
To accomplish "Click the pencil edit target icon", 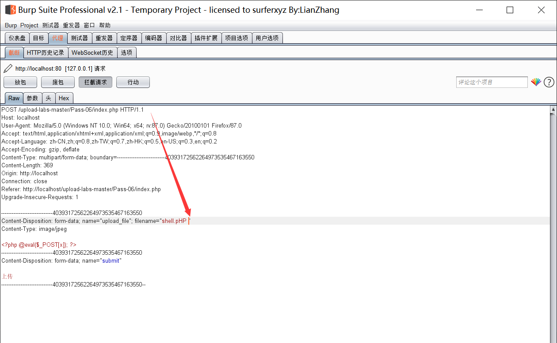I will point(8,68).
